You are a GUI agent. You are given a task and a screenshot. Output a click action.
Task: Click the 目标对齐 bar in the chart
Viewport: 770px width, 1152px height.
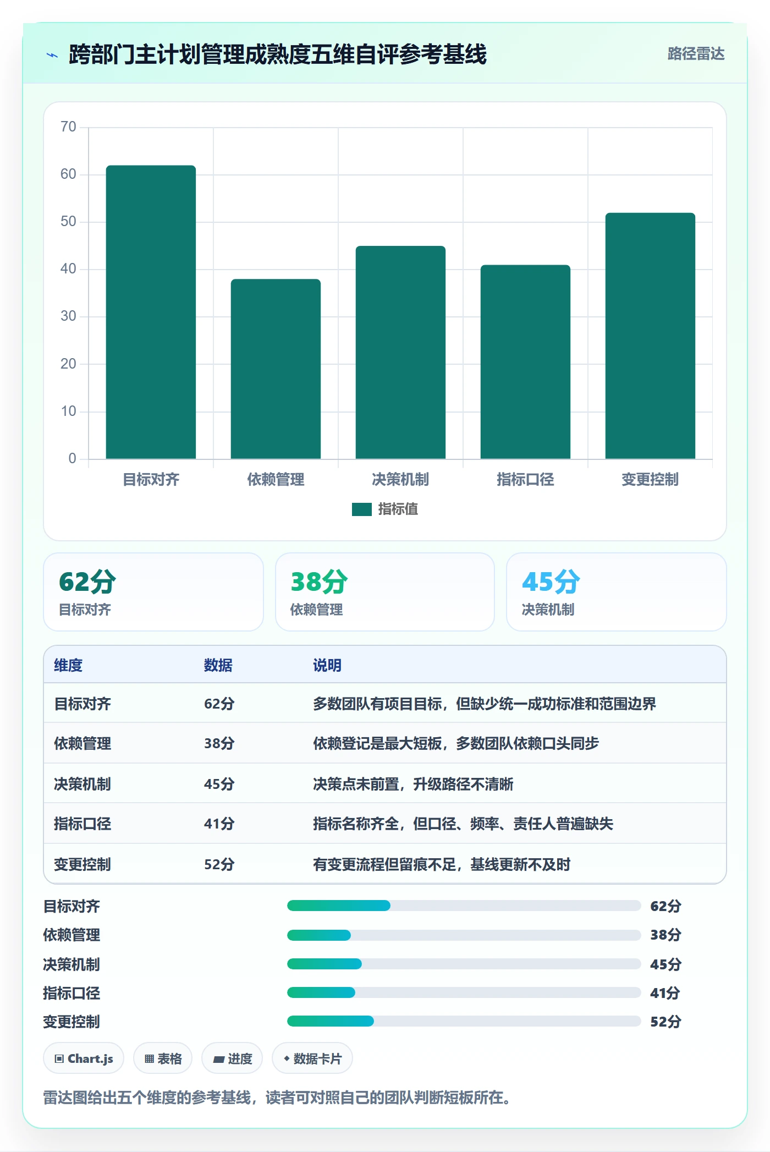(x=151, y=312)
